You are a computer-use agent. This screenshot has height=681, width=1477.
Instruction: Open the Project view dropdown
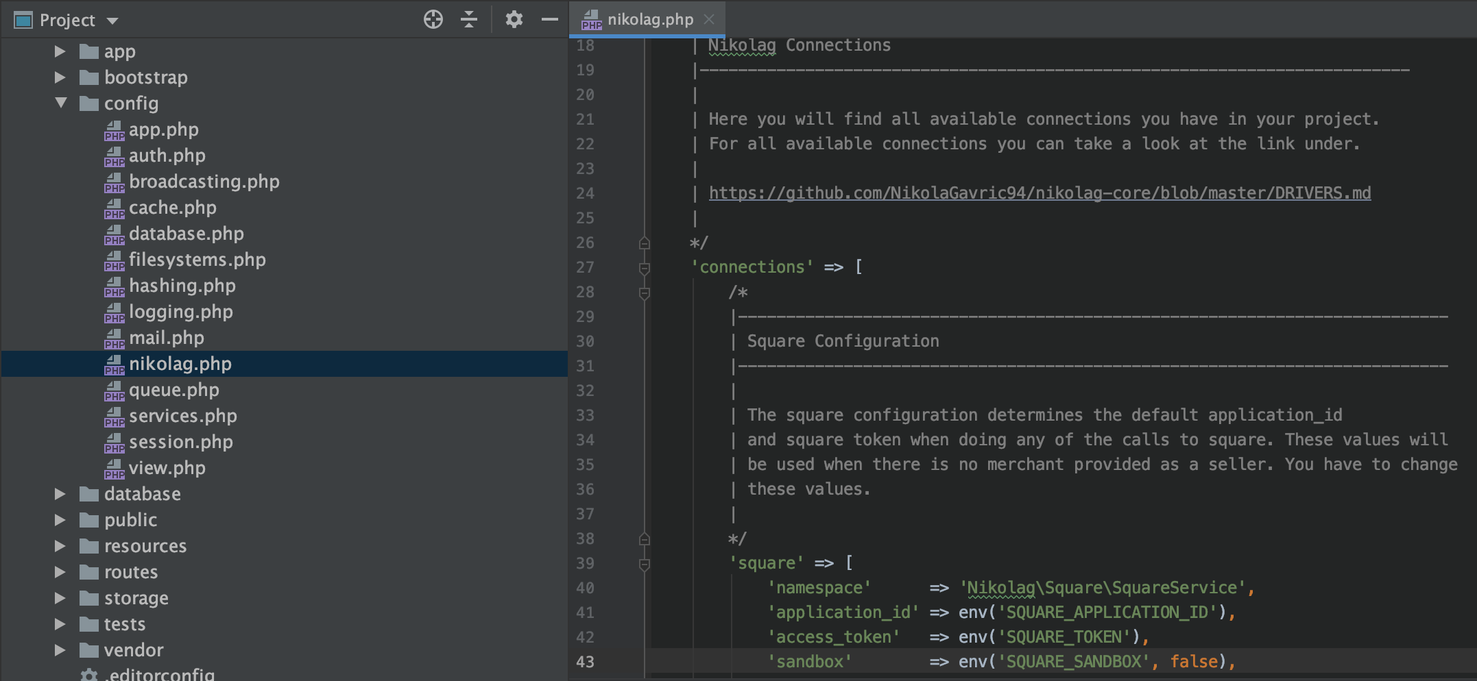click(112, 21)
